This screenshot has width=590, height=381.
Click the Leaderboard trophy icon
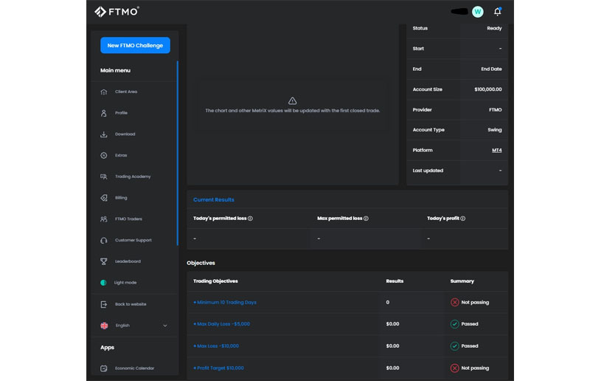104,261
